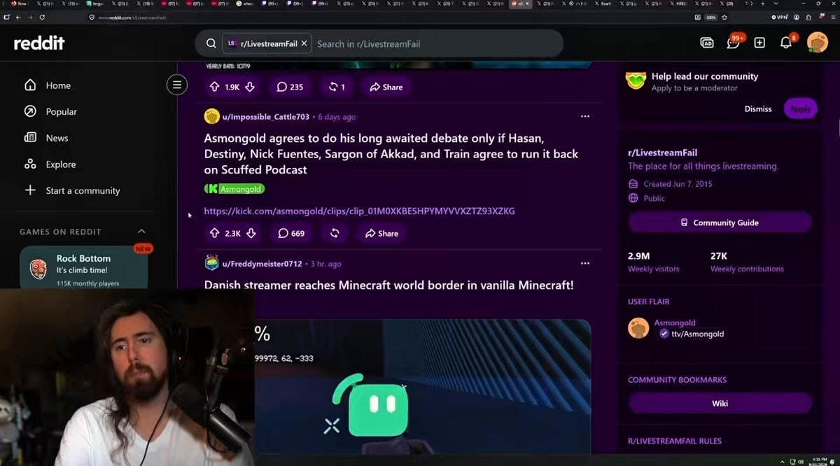The image size is (840, 466).
Task: Collapse the sidebar with the hamburger button
Action: coord(177,85)
